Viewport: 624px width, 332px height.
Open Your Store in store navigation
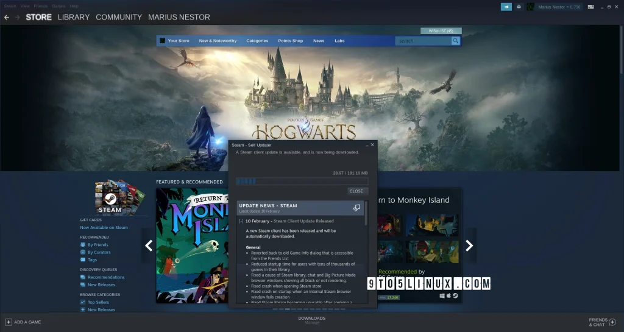pos(179,41)
